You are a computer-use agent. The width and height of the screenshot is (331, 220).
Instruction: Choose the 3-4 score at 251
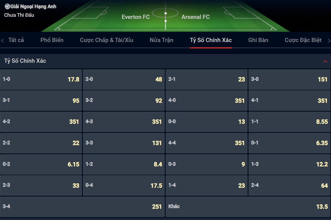(x=82, y=207)
